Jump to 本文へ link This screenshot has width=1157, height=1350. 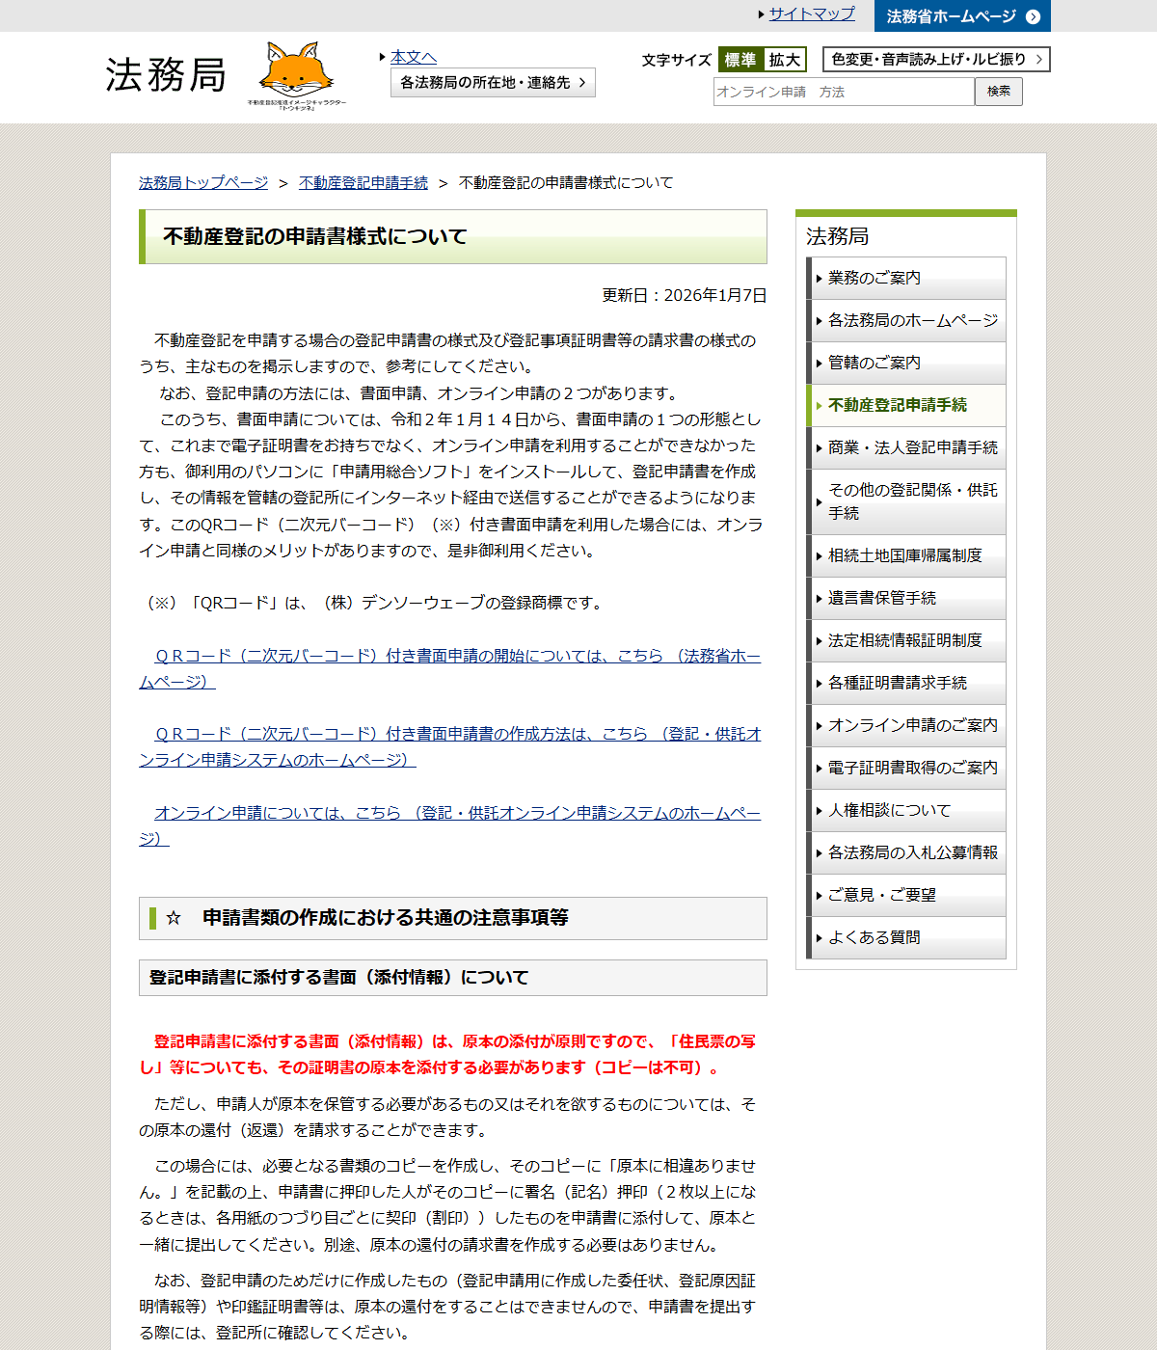[x=414, y=57]
